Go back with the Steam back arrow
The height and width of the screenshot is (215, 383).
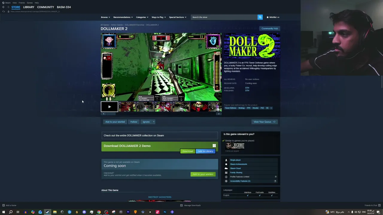3,7
